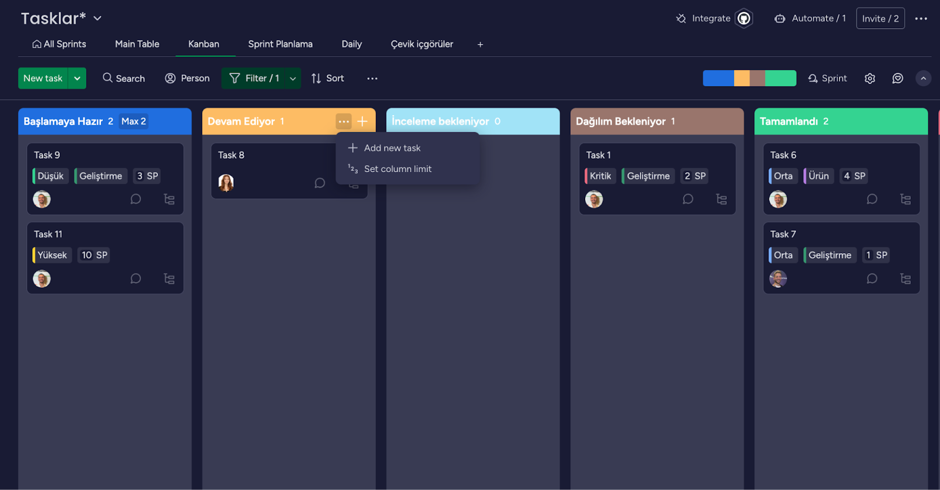Click the Düşük priority label on Task 9
This screenshot has height=490, width=940.
(x=51, y=176)
